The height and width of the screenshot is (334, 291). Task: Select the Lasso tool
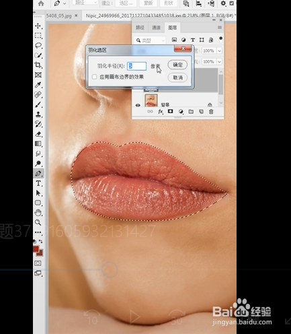[x=38, y=45]
